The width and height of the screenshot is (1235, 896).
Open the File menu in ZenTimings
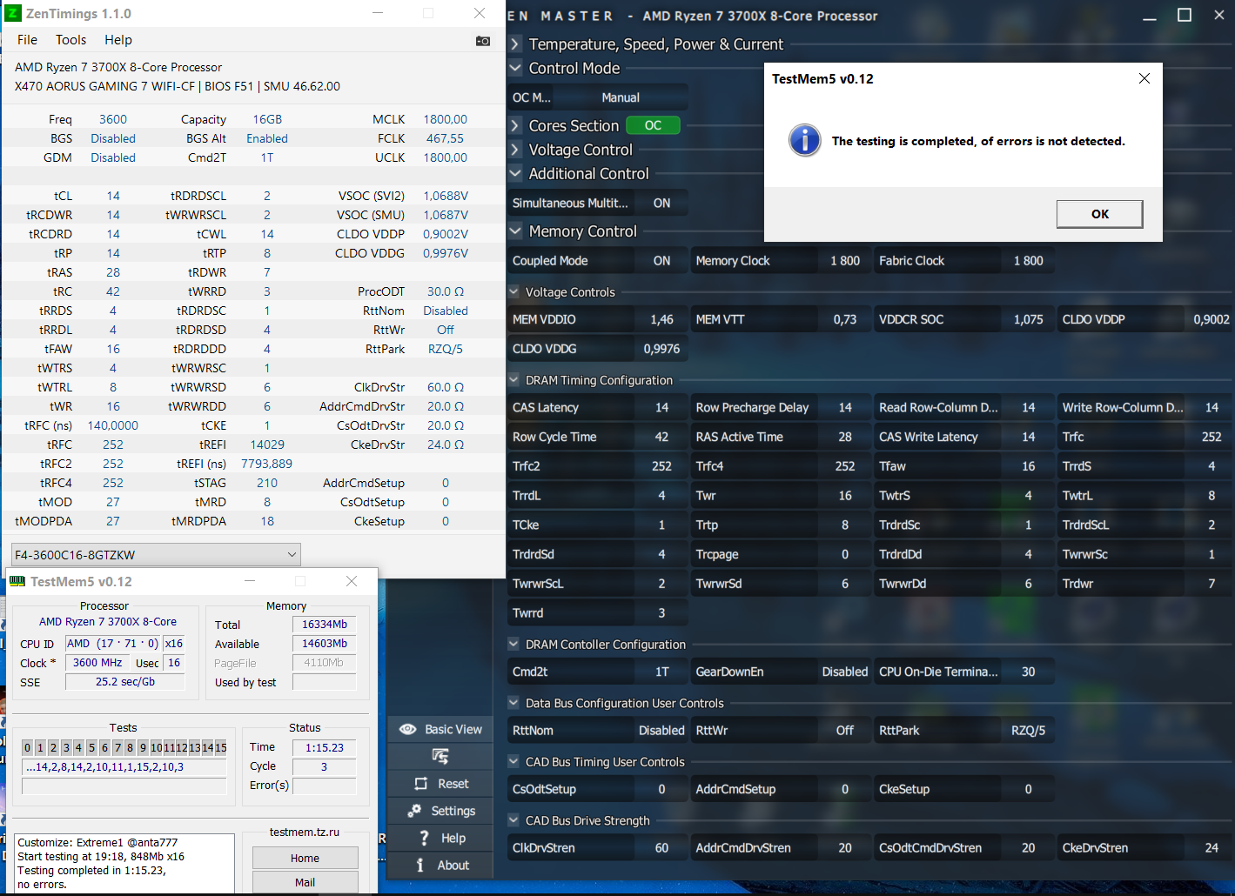coord(27,40)
